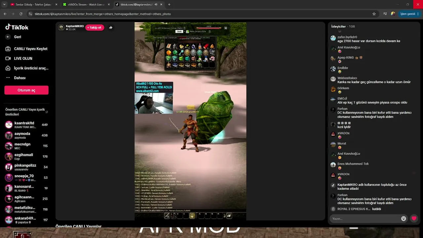
Task: Click the highlighted golden quickbar slot
Action: 192,216
